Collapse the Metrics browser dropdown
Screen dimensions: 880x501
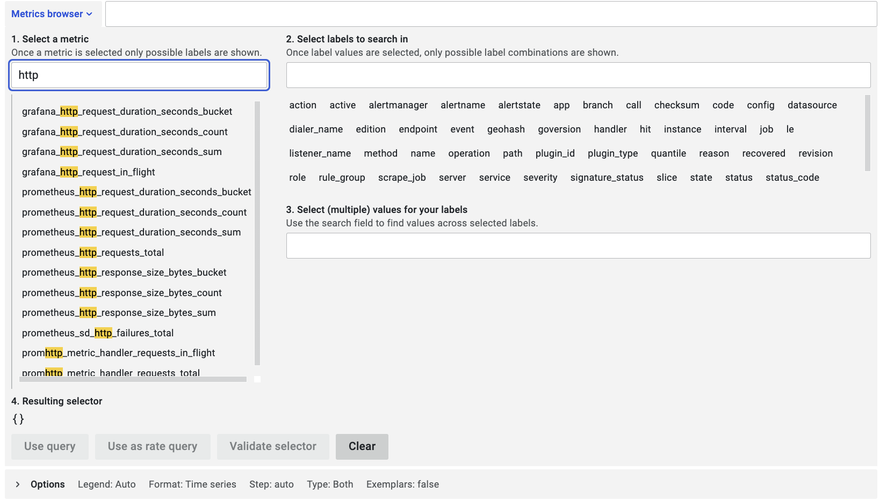(52, 14)
